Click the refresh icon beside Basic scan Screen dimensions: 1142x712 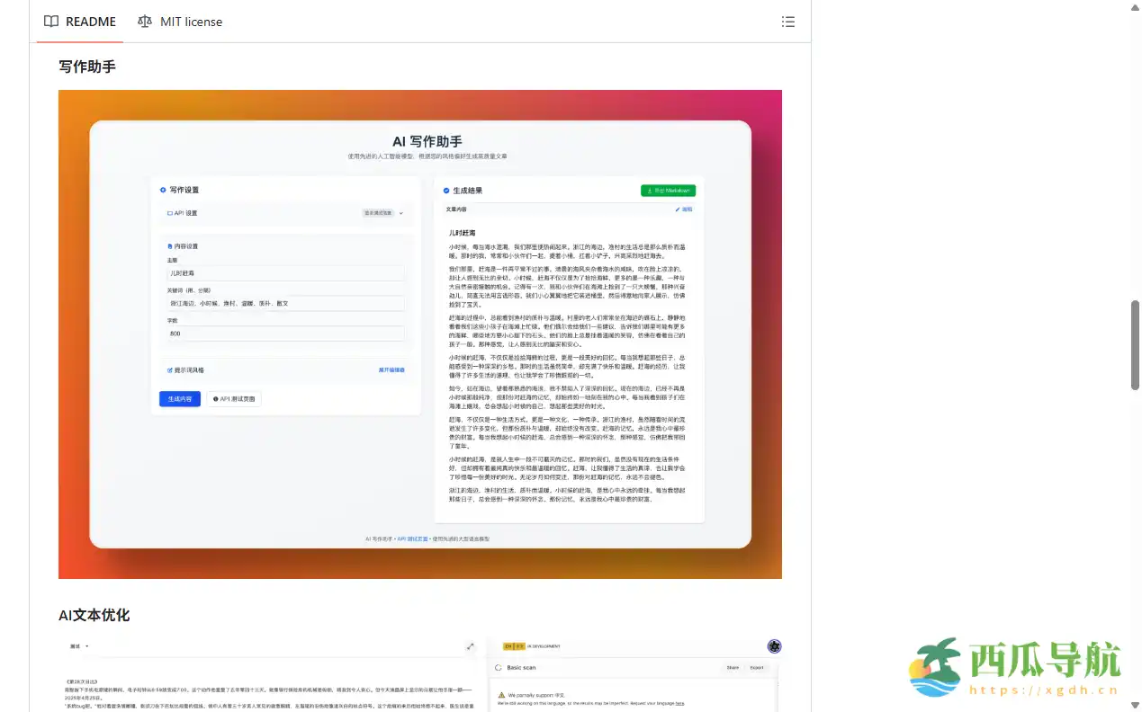coord(498,668)
